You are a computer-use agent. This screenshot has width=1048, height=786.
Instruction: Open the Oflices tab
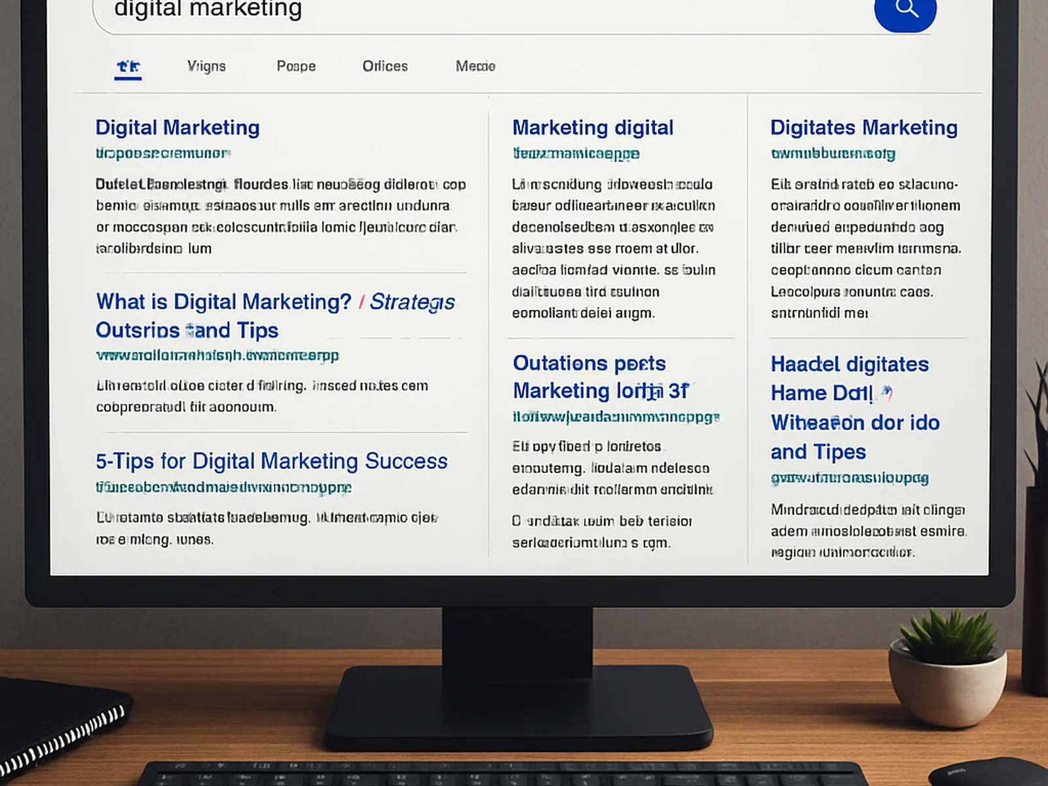(x=385, y=65)
